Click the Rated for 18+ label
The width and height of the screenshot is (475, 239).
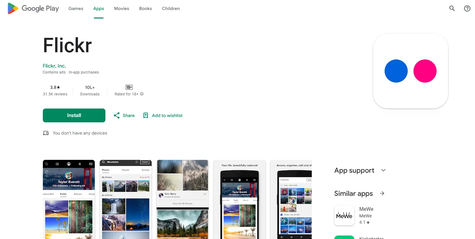tap(127, 94)
